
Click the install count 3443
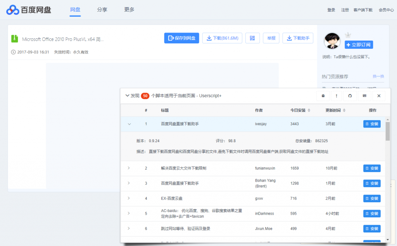coord(295,124)
